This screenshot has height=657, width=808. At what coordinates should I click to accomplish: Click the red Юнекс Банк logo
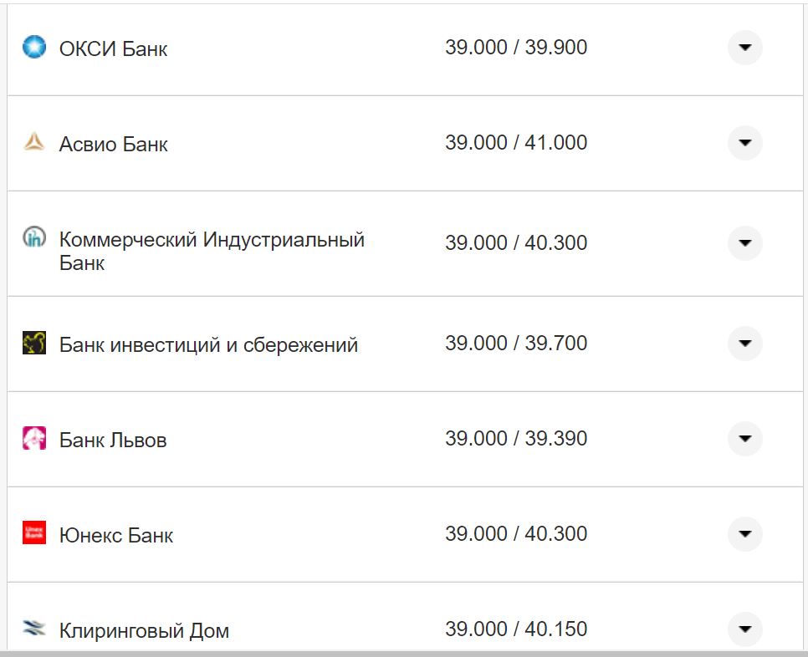point(33,534)
